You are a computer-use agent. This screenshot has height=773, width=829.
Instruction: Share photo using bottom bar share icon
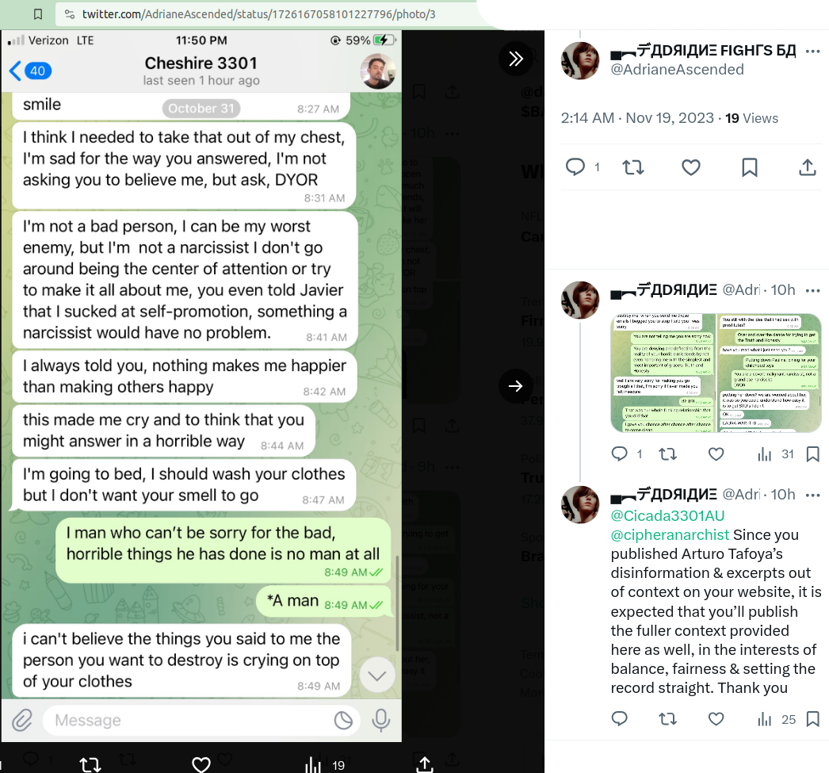[x=424, y=763]
